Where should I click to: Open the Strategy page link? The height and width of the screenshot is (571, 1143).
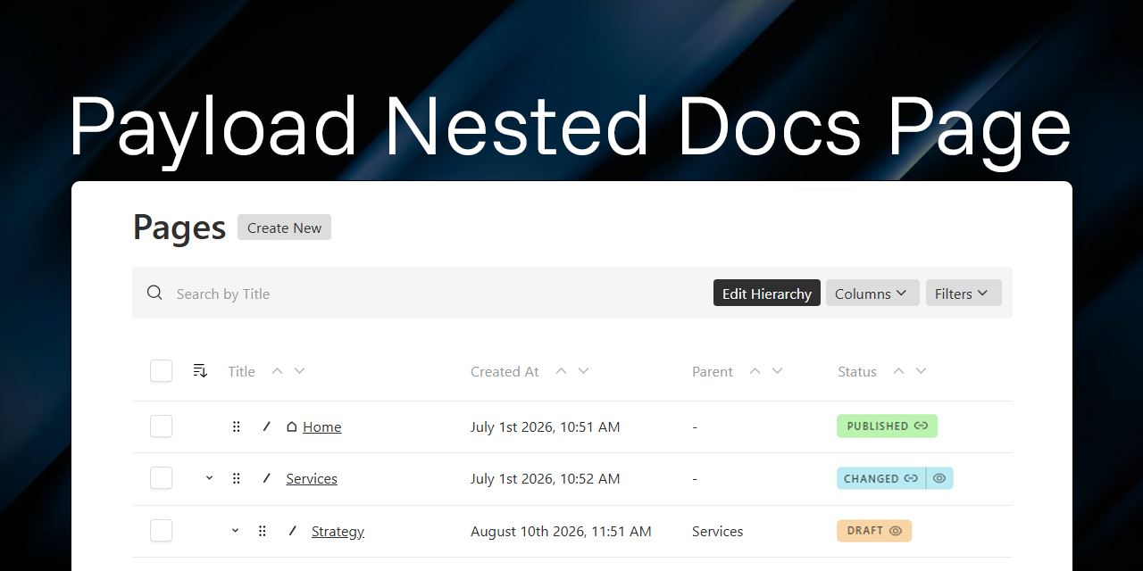click(338, 532)
